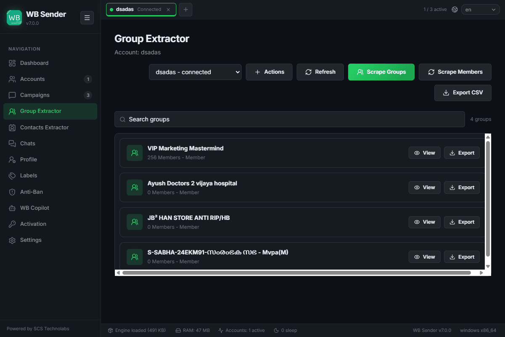Click Powered by SCS Technolabs footer

(x=38, y=329)
